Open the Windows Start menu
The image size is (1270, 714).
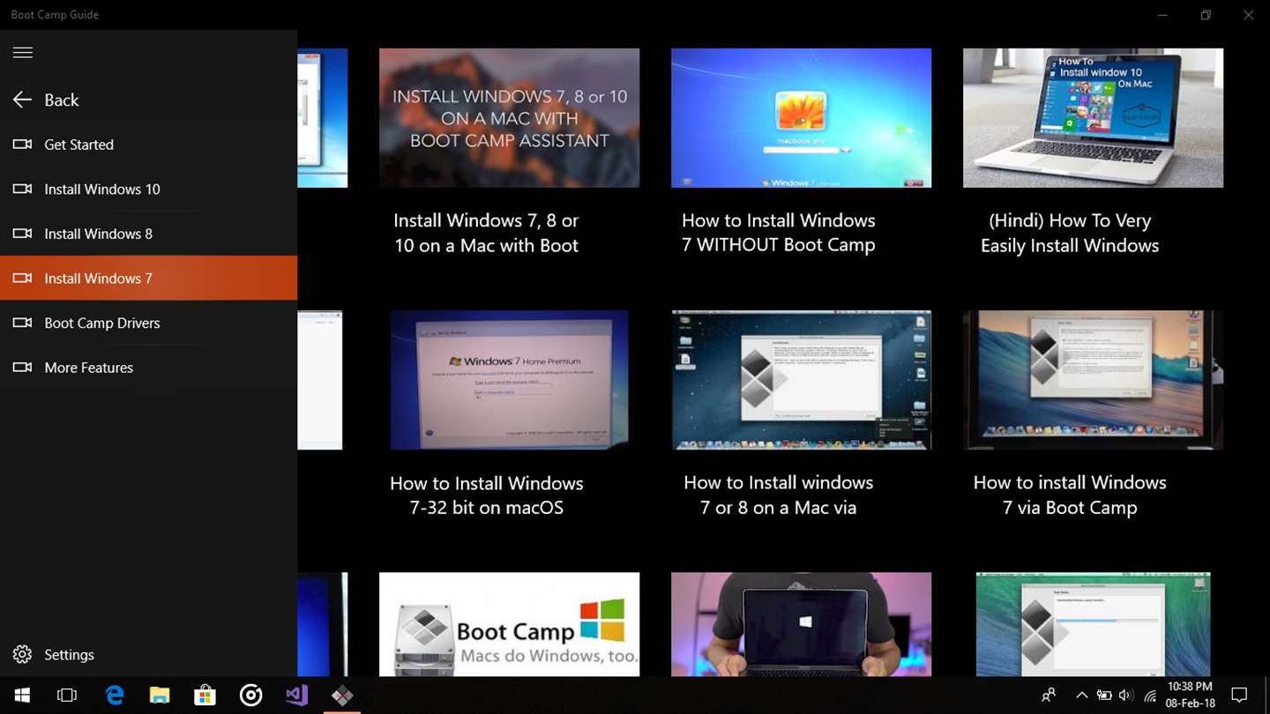[22, 695]
